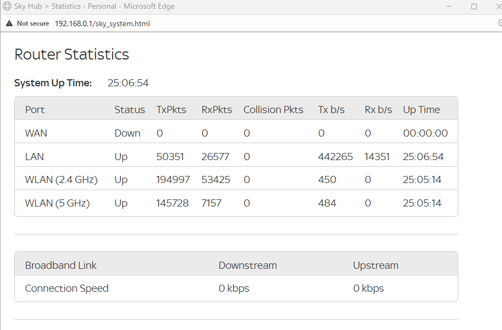502x330 pixels.
Task: Click the System Up Time value 25:06:54
Action: [x=128, y=82]
